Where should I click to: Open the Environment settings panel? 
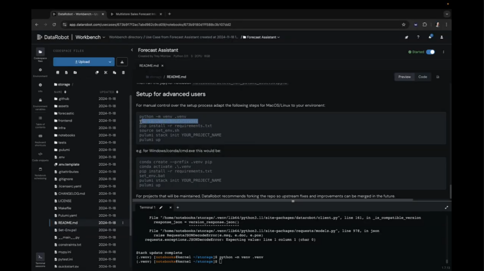click(40, 72)
